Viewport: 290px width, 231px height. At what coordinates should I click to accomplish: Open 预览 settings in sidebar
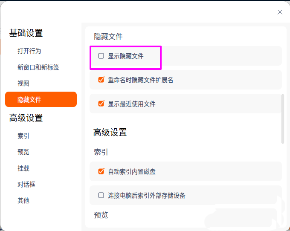23,152
